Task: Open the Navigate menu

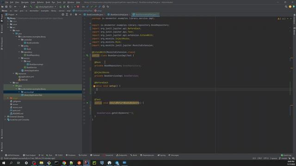Action: pos(25,2)
